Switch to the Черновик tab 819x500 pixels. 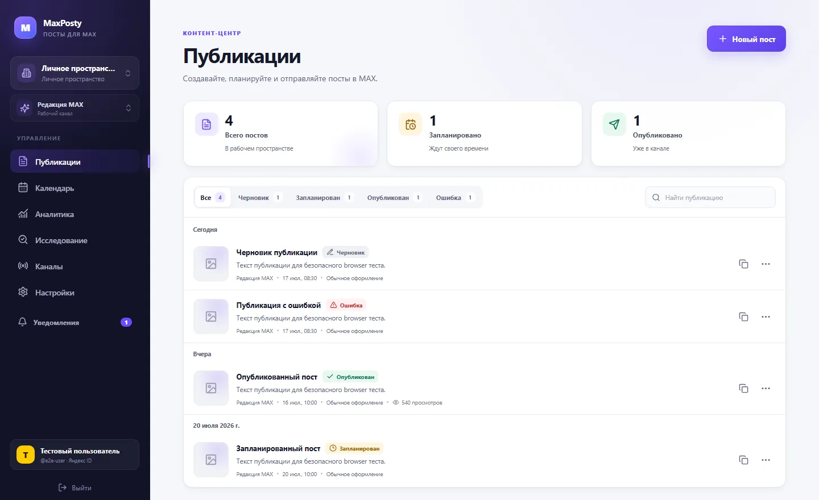pos(260,197)
